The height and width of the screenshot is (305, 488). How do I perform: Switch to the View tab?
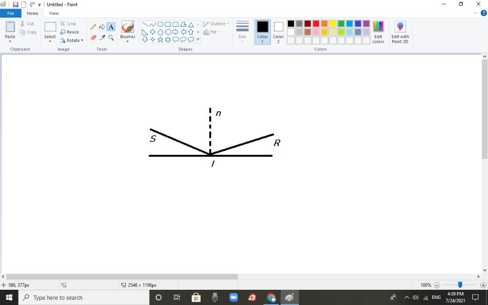(x=54, y=13)
